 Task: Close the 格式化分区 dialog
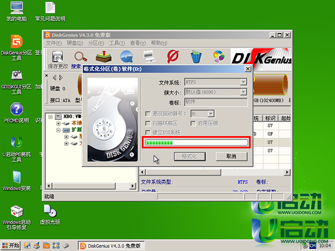(247, 69)
